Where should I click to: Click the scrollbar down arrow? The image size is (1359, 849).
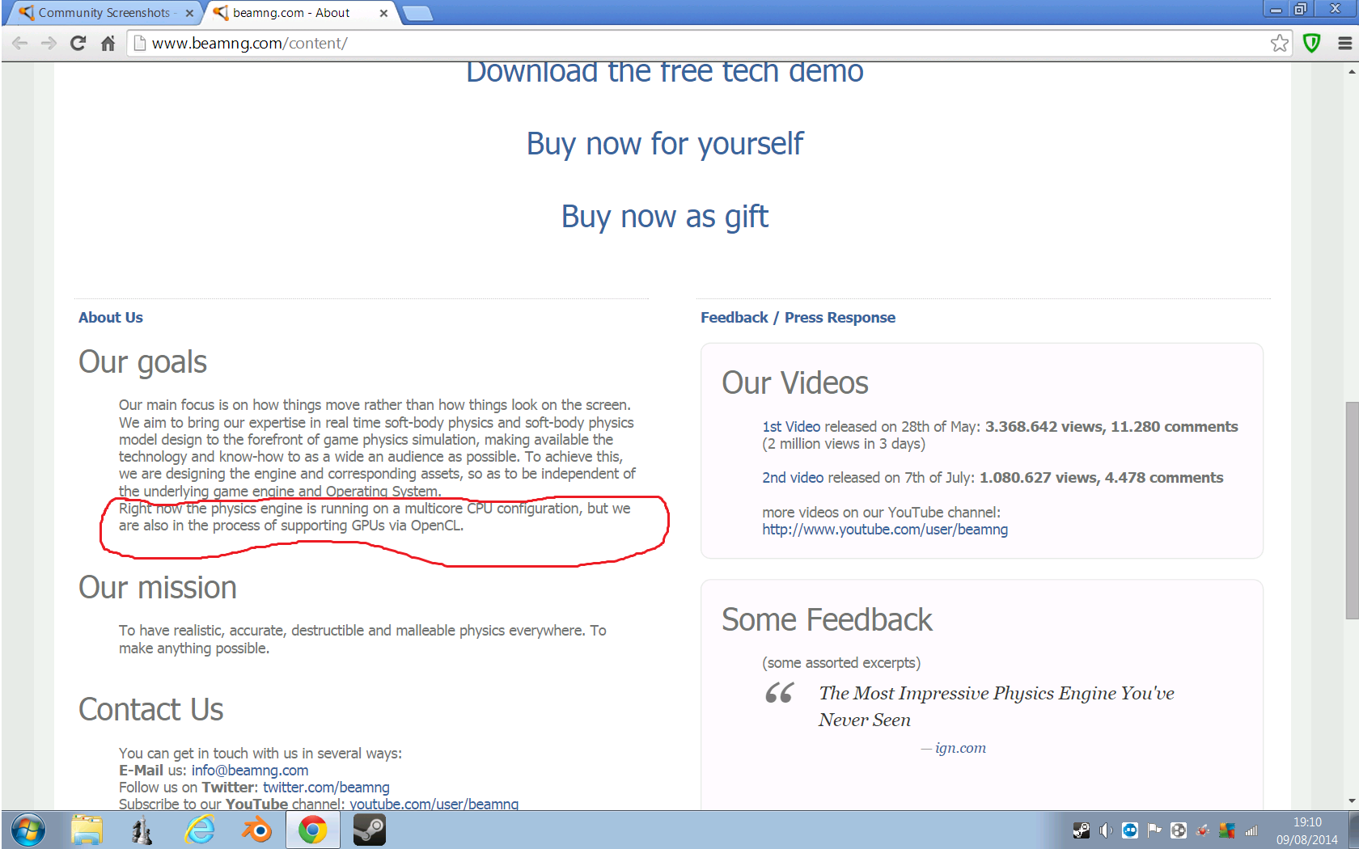[1352, 801]
